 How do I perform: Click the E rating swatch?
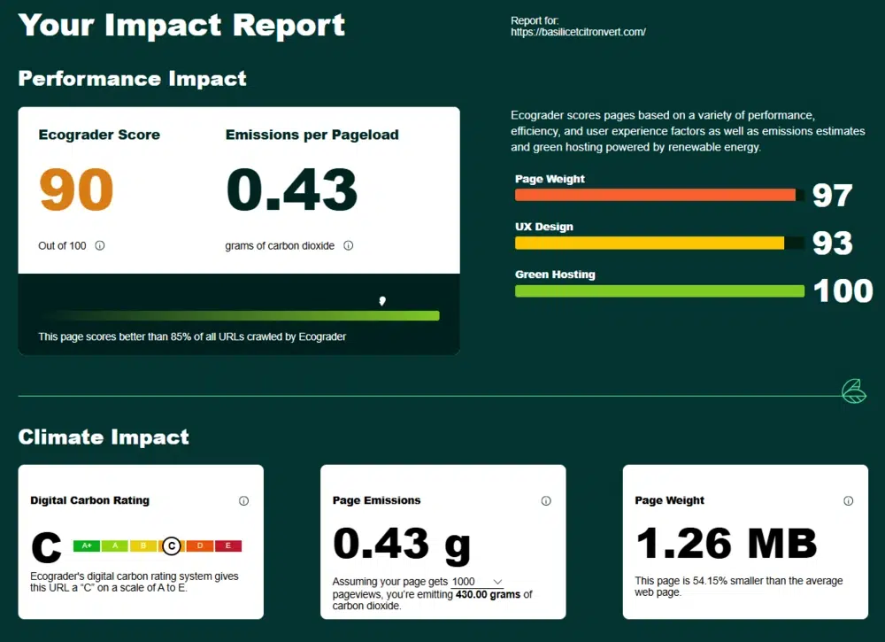pyautogui.click(x=228, y=546)
